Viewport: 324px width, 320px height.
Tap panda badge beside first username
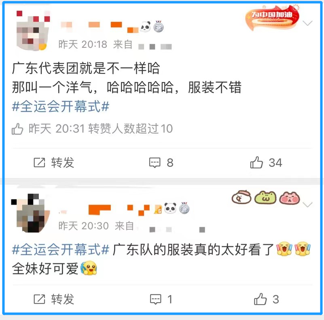tap(146, 27)
